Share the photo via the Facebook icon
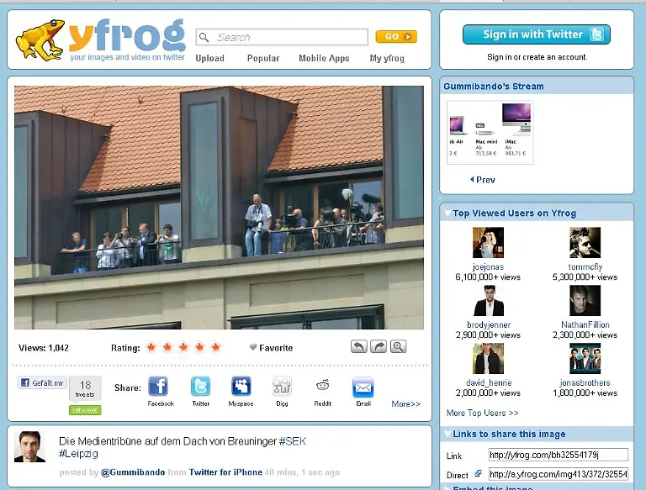Image resolution: width=646 pixels, height=490 pixels. [158, 387]
